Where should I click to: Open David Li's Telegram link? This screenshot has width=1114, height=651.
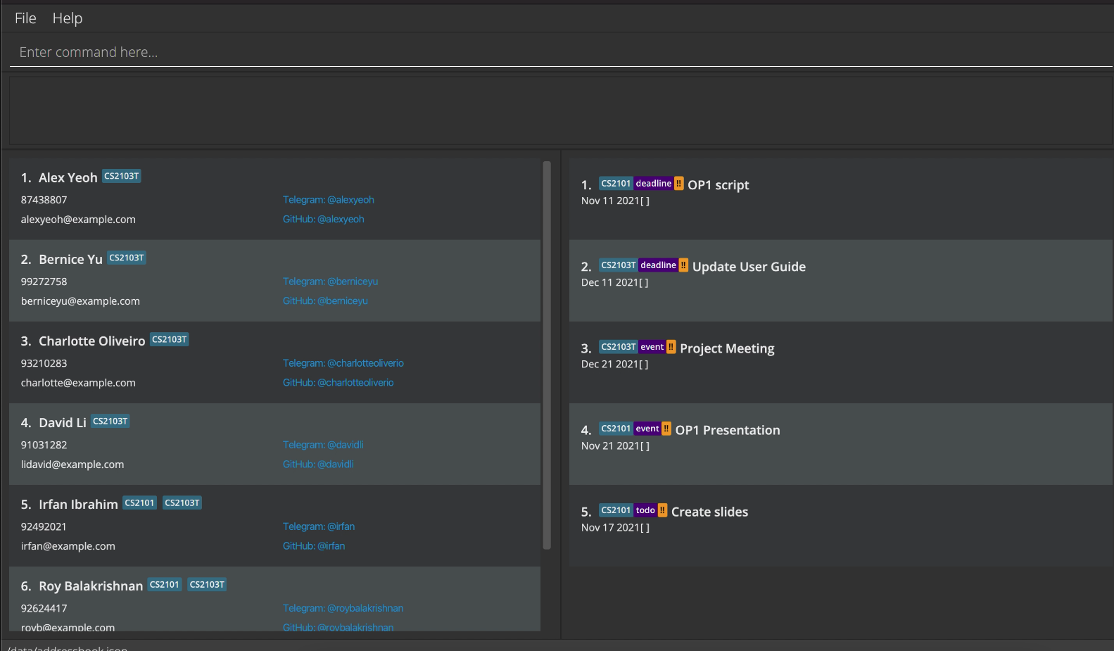(323, 445)
